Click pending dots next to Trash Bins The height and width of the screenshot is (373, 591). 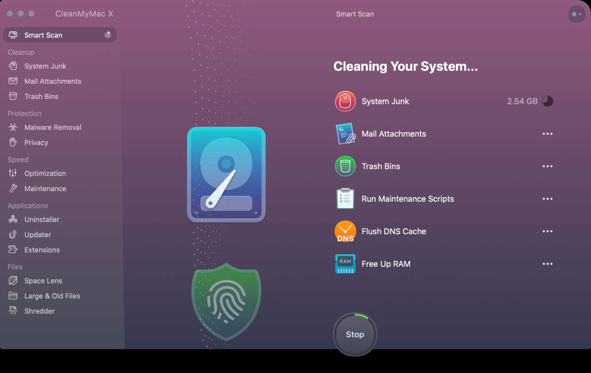tap(548, 166)
